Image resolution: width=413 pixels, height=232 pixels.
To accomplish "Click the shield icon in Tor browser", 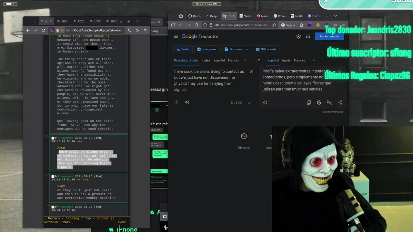I will [130, 30].
